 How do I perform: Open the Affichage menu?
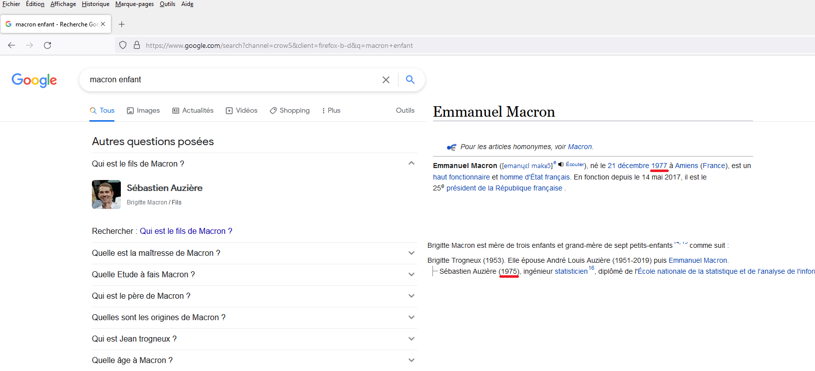tap(63, 4)
